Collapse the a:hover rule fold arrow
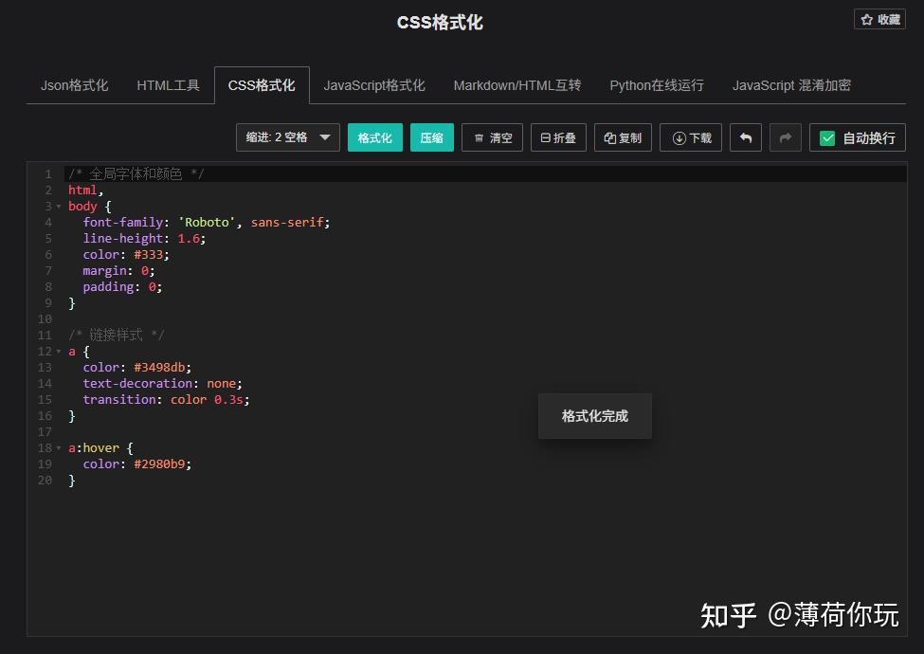This screenshot has height=654, width=924. [x=59, y=448]
